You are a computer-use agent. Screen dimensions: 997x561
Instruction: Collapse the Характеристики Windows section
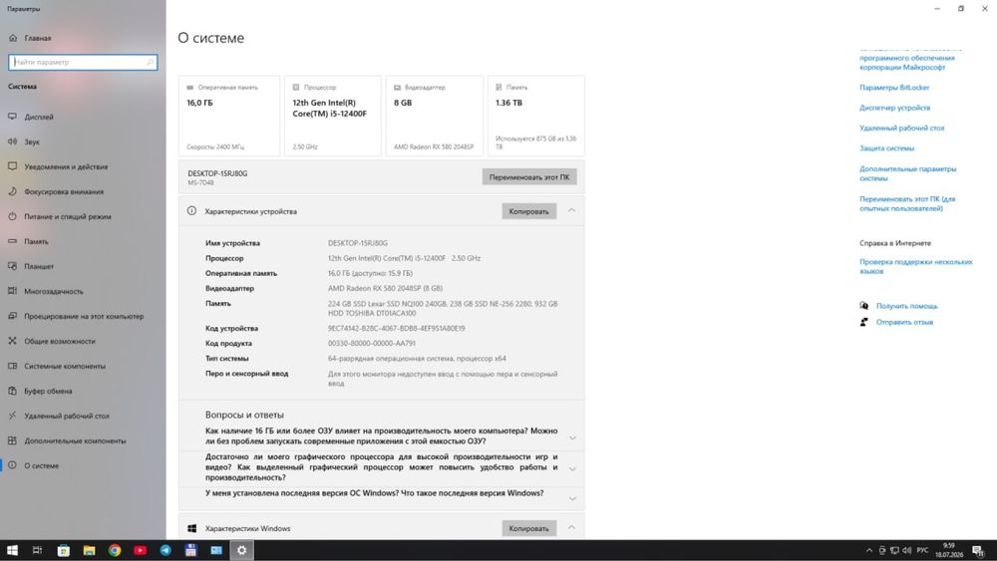click(x=571, y=528)
